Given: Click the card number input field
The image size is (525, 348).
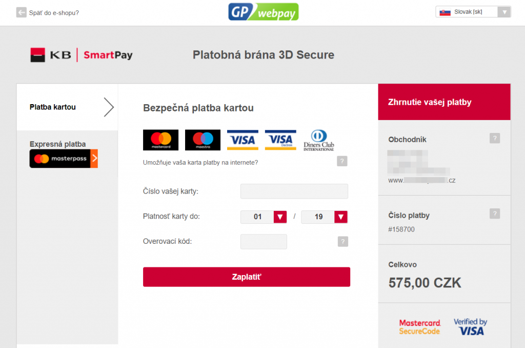Looking at the screenshot, I should point(294,191).
